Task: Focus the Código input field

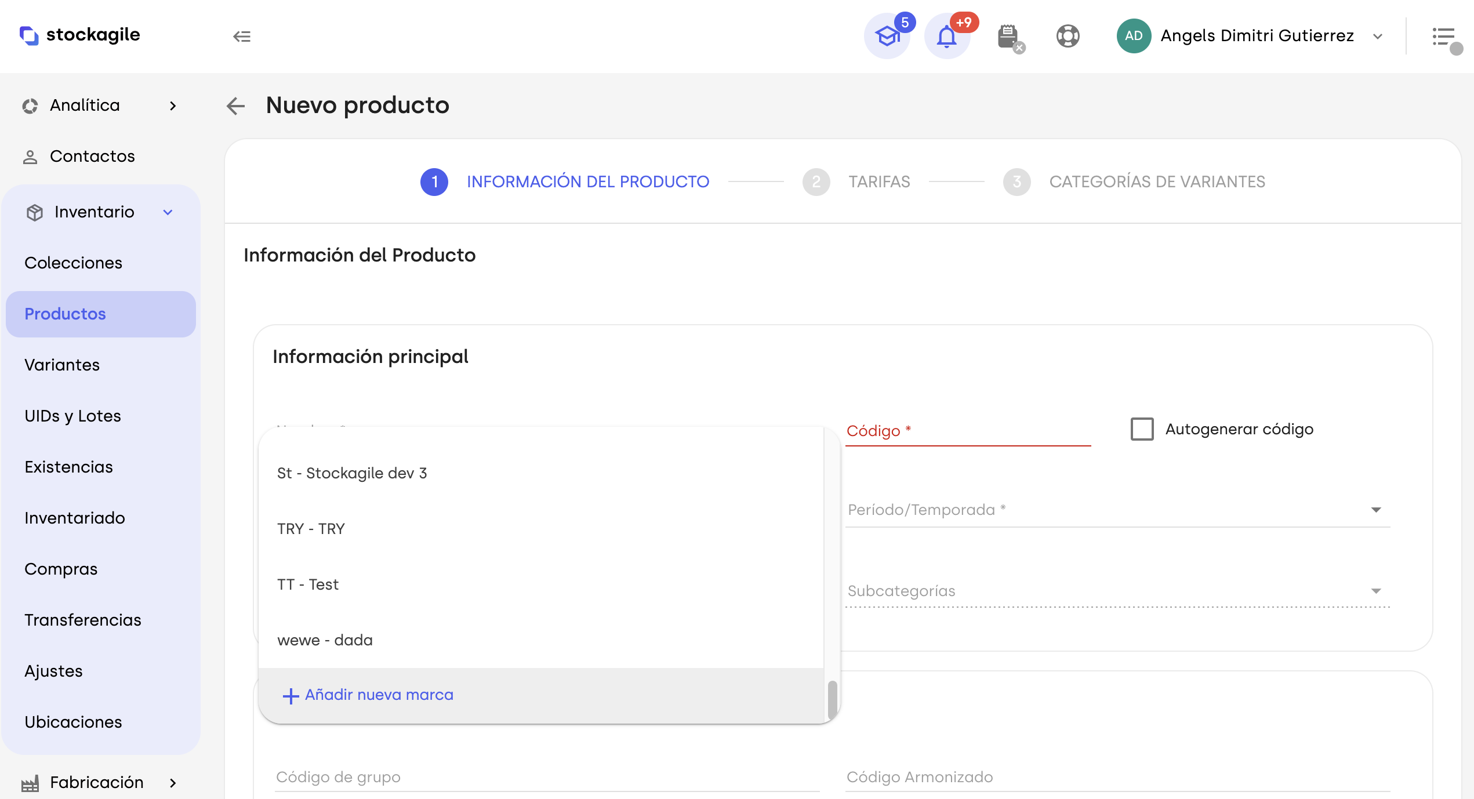Action: [x=968, y=431]
